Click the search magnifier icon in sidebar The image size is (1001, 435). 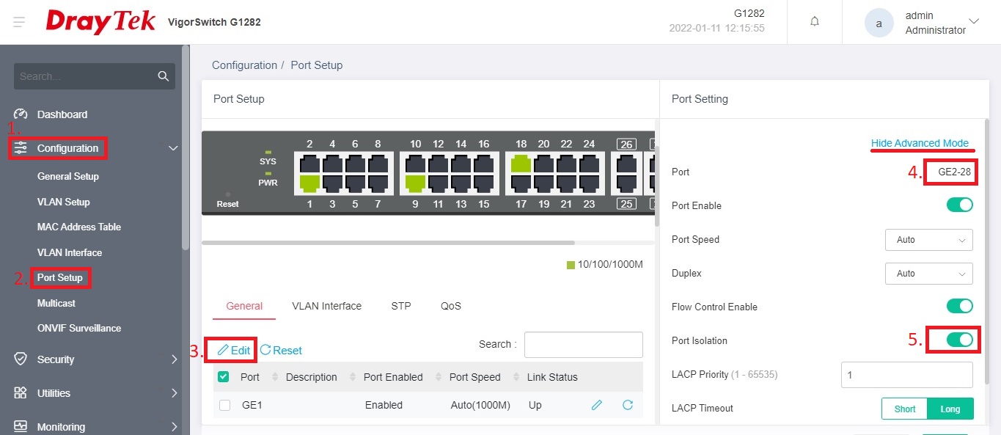(x=163, y=76)
